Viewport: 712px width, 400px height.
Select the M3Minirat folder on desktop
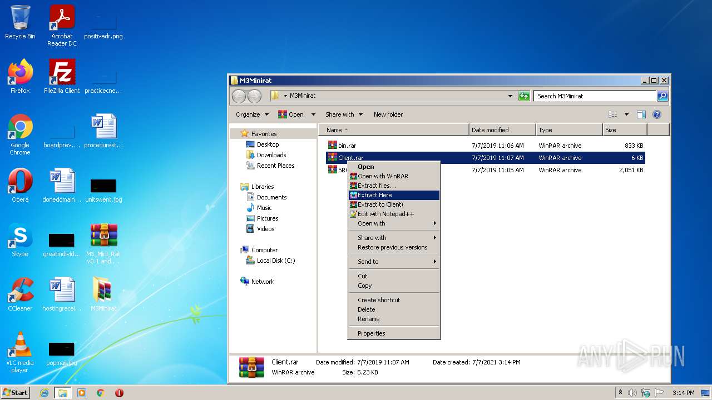pyautogui.click(x=103, y=294)
